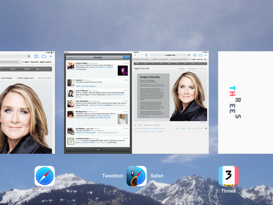
Task: Select the Lucy P. Marcus tweet text
Action: 100,94
